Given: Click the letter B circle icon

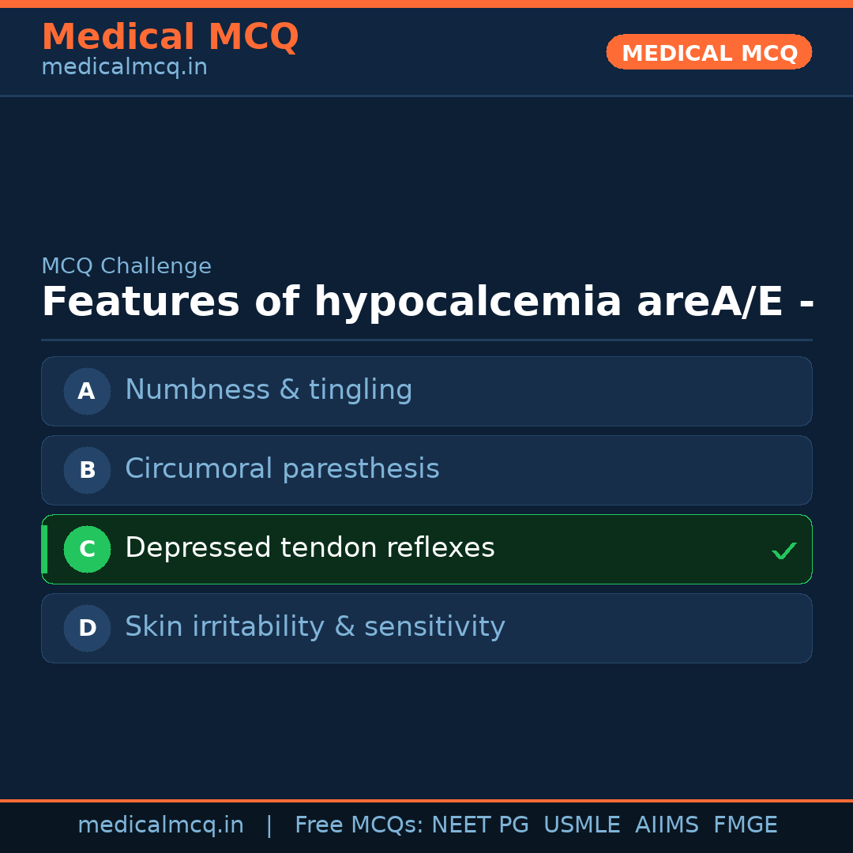Looking at the screenshot, I should click(87, 470).
